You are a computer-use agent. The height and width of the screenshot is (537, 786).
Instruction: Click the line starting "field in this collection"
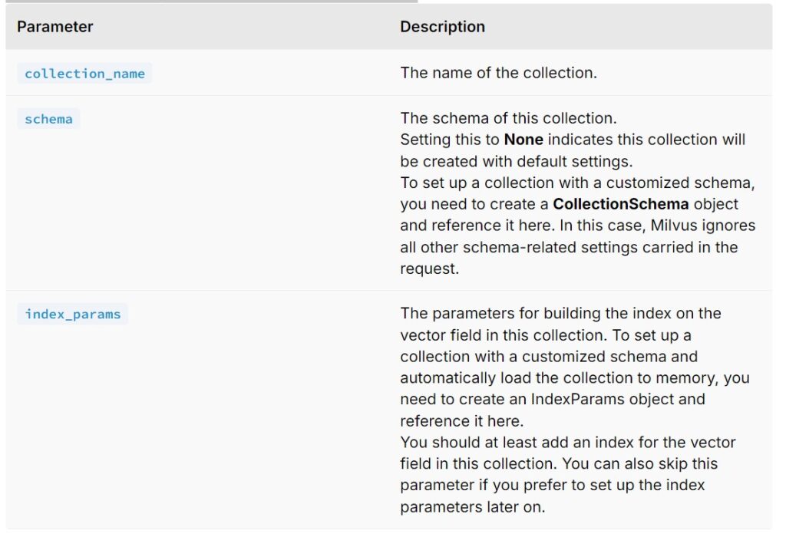pyautogui.click(x=559, y=464)
